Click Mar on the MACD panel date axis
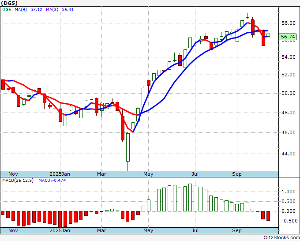This screenshot has height=241, width=300. [101, 230]
